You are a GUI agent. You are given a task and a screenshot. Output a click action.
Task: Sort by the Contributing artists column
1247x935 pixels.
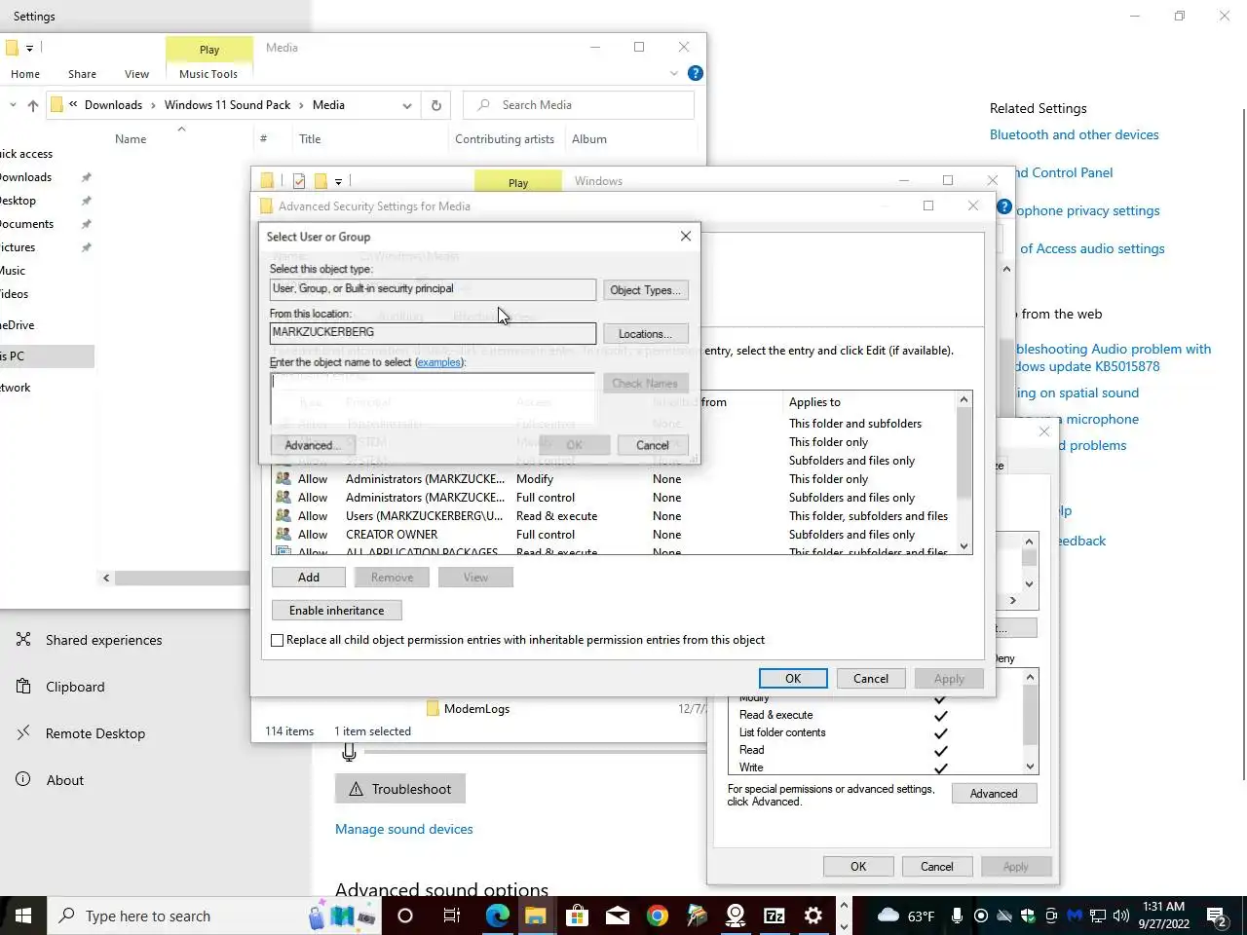(505, 139)
